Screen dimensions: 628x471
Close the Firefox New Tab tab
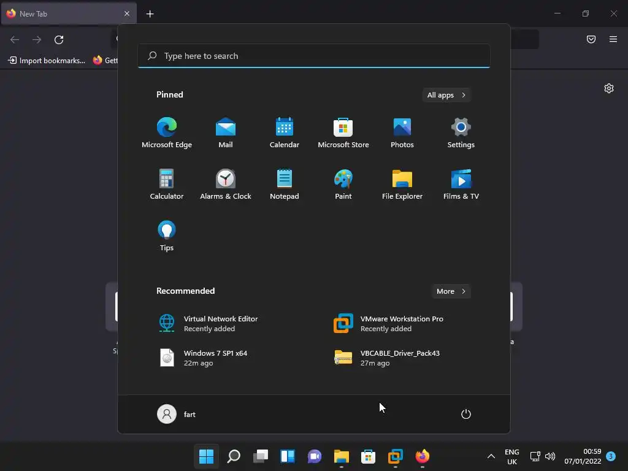pyautogui.click(x=127, y=13)
